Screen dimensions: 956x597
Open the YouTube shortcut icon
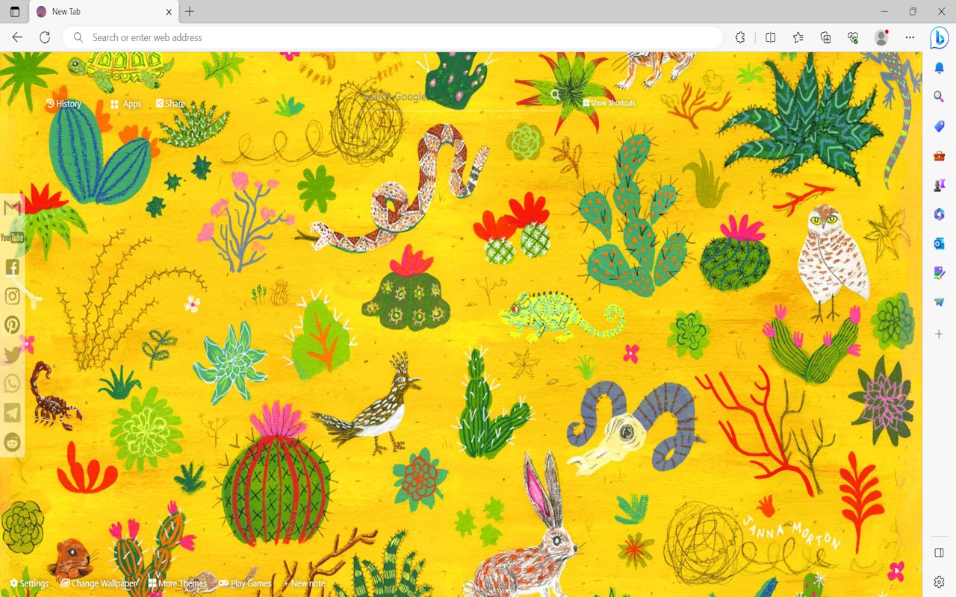pos(13,237)
